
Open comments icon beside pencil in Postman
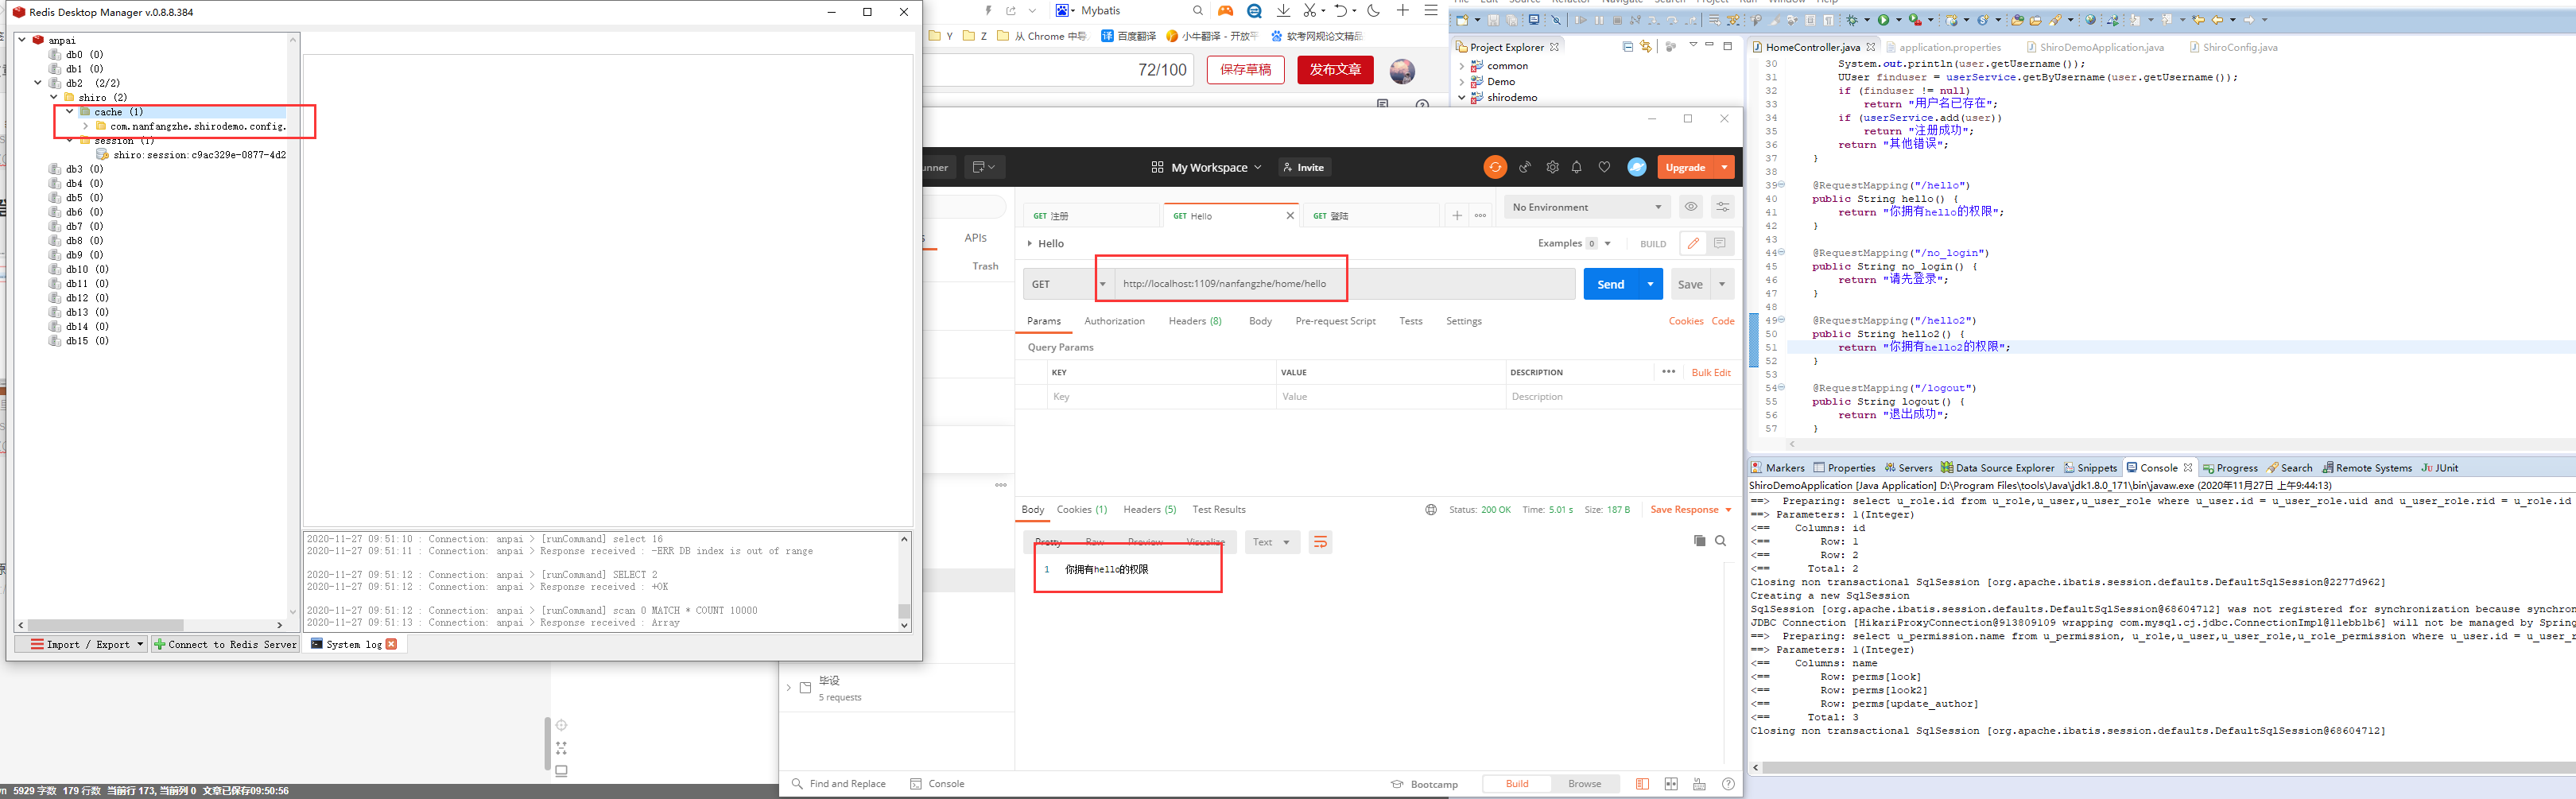point(1720,243)
